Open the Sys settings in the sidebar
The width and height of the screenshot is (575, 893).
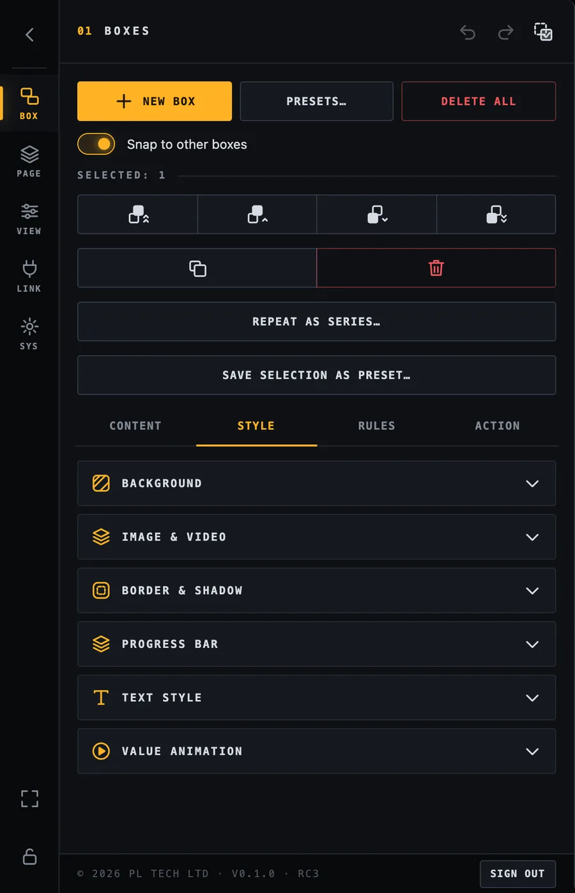[x=29, y=334]
